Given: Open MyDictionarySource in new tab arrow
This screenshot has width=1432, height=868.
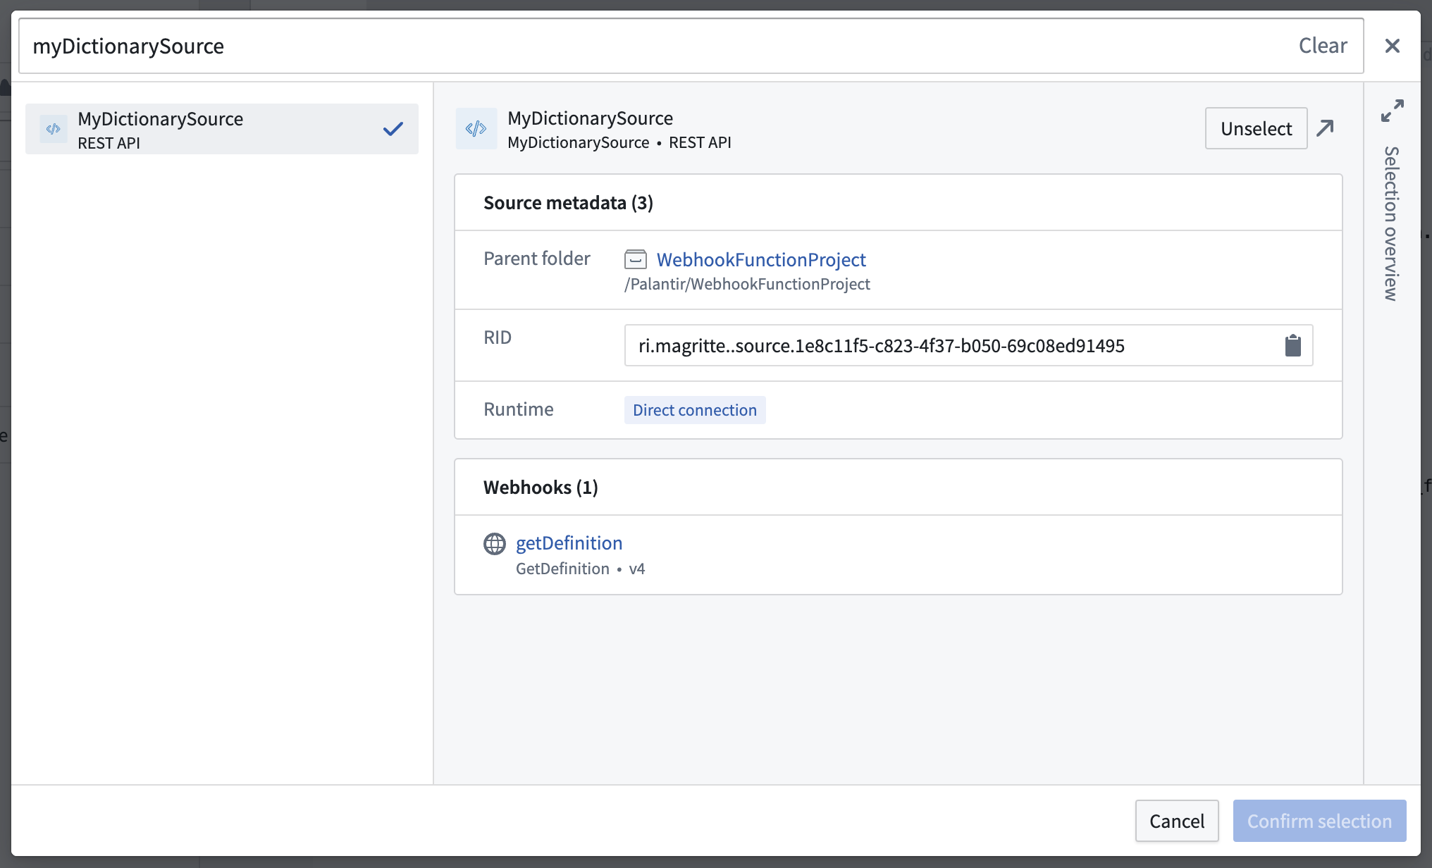Looking at the screenshot, I should pyautogui.click(x=1325, y=128).
